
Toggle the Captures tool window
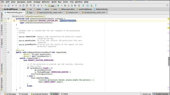(2, 43)
